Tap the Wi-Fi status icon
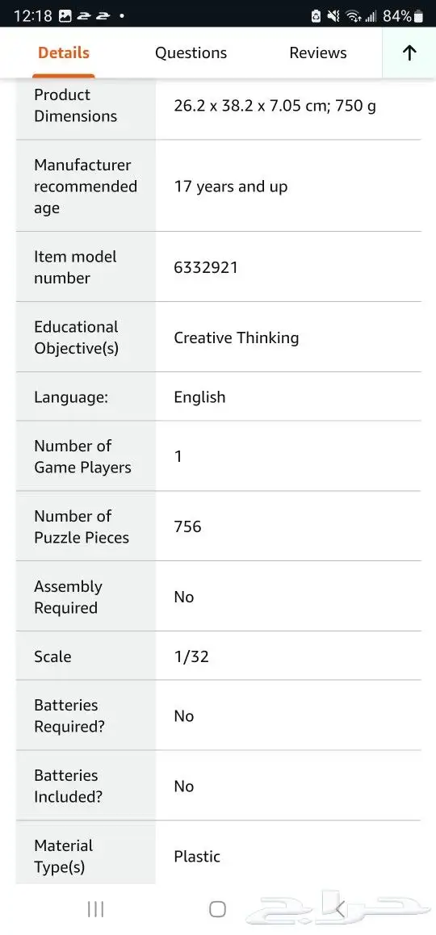The height and width of the screenshot is (935, 436). pos(353,16)
